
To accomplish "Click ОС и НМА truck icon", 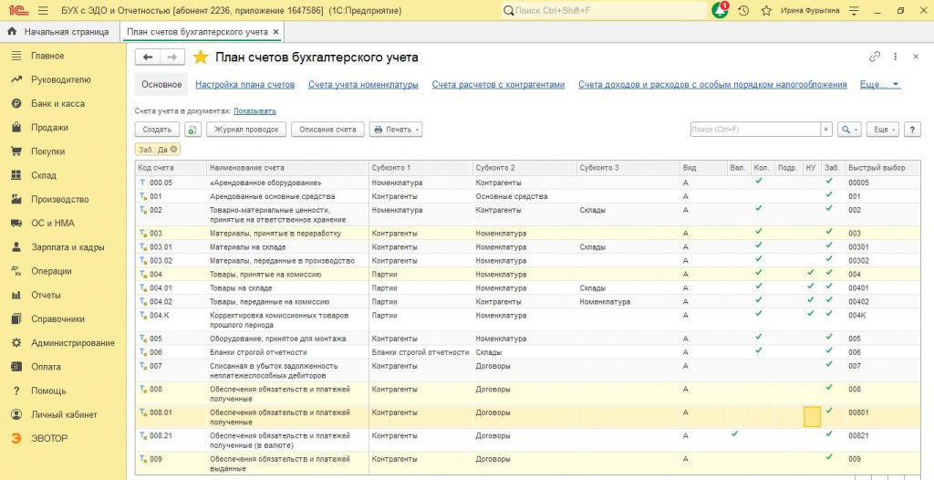I will [x=16, y=223].
